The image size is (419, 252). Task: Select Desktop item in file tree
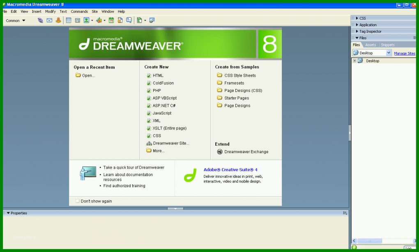pos(373,61)
